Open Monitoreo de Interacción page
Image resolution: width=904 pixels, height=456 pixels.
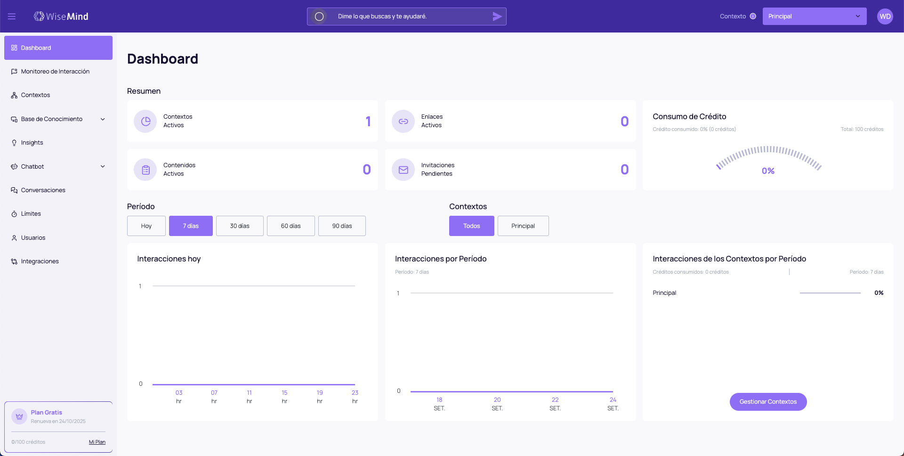(x=55, y=72)
